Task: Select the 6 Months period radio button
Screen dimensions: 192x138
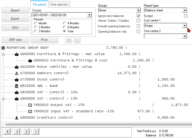Action: [65, 27]
